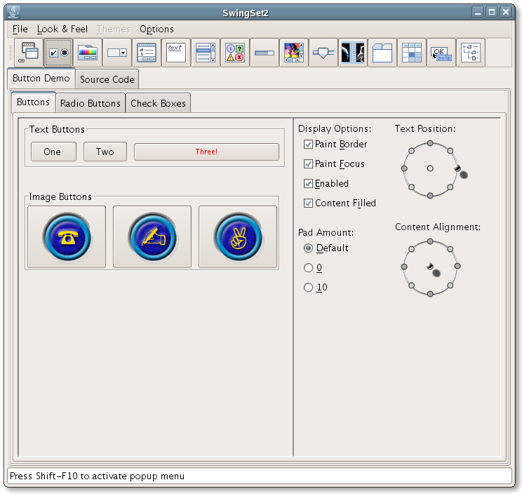The image size is (522, 494).
Task: Open the HTML text demo icon
Action: click(176, 53)
